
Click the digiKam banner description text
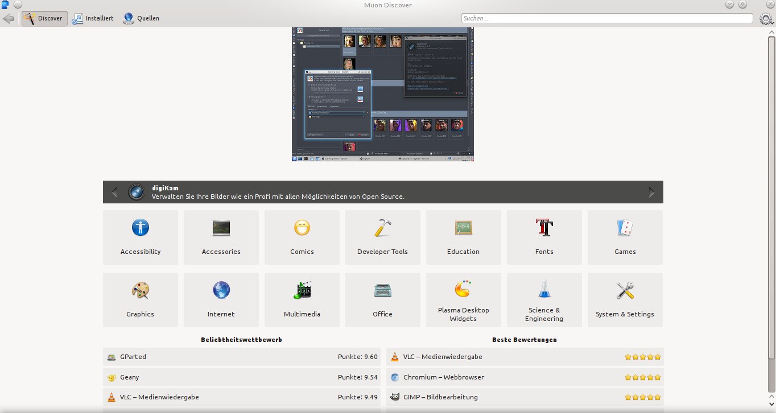pos(278,197)
